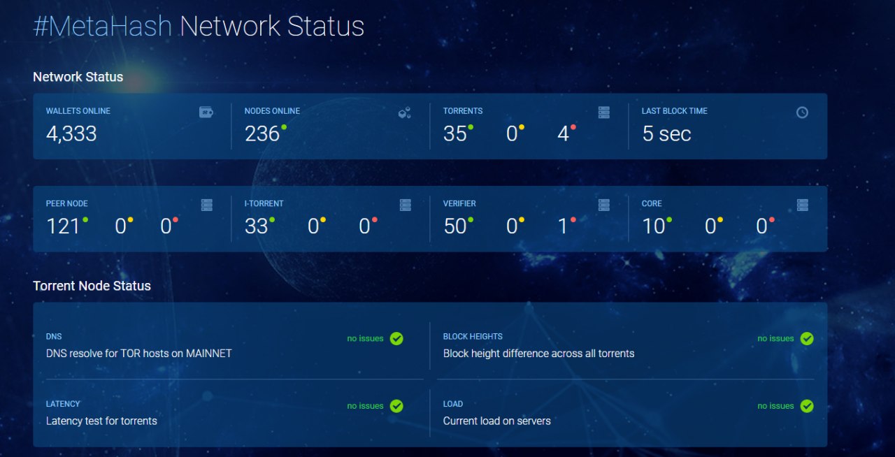Click the no issues status in Load row
895x457 pixels.
776,405
